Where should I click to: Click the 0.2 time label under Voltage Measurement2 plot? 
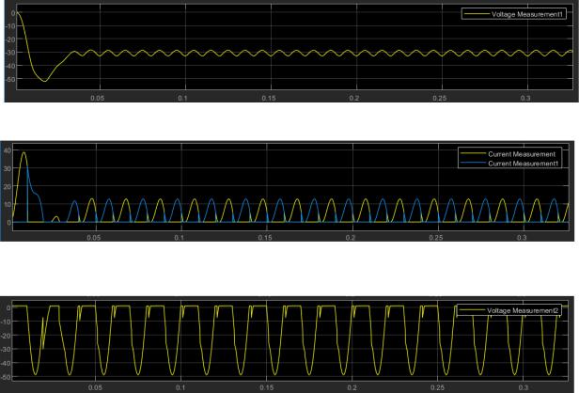pos(352,387)
